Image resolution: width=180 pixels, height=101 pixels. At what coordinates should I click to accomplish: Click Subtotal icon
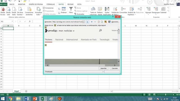point(163,10)
